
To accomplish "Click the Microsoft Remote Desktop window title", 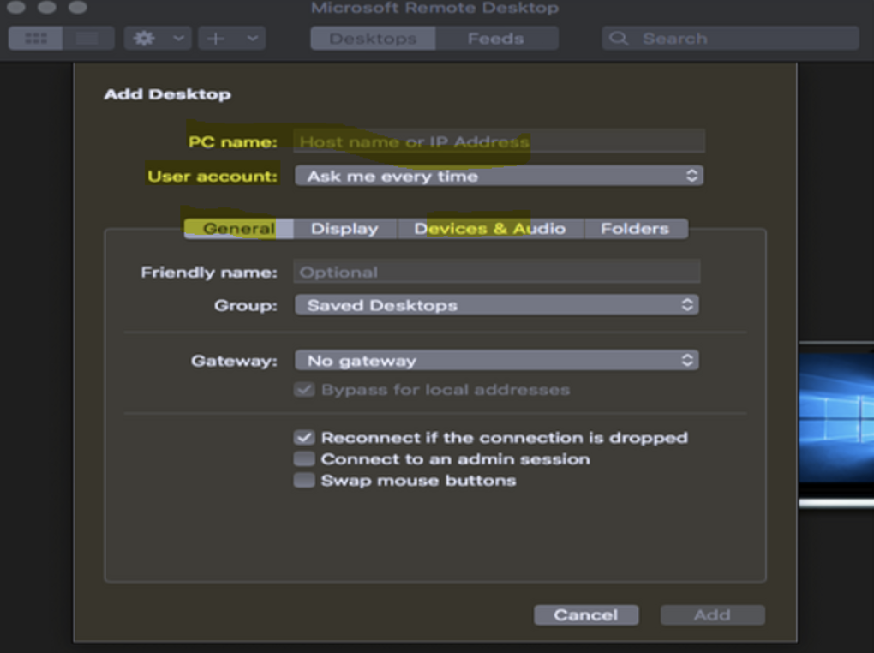I will click(434, 8).
